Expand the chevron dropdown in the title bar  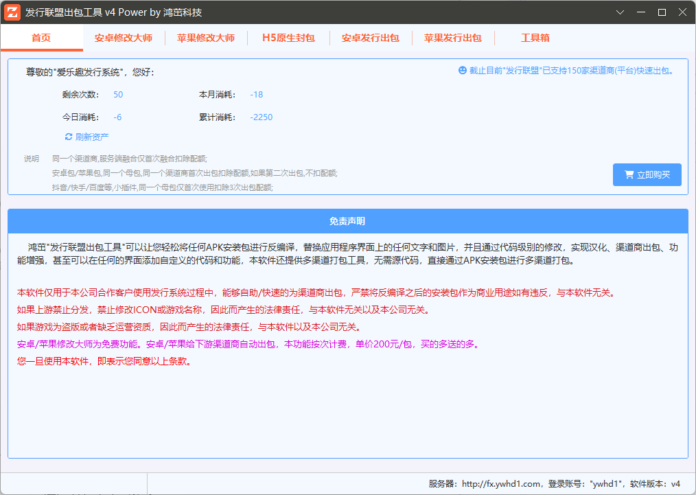(620, 12)
